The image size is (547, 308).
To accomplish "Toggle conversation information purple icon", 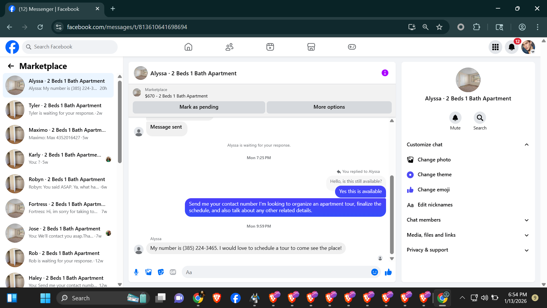I will click(x=385, y=73).
